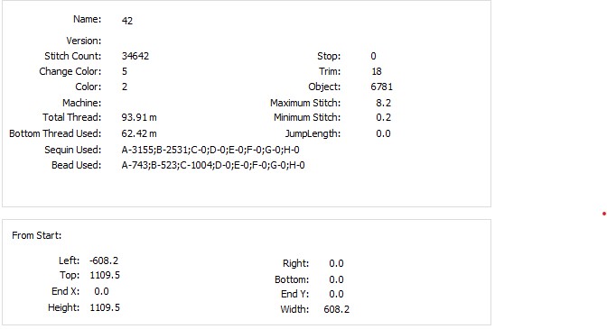Image resolution: width=607 pixels, height=329 pixels.
Task: Click the Height value 1109.5
Action: [x=105, y=307]
